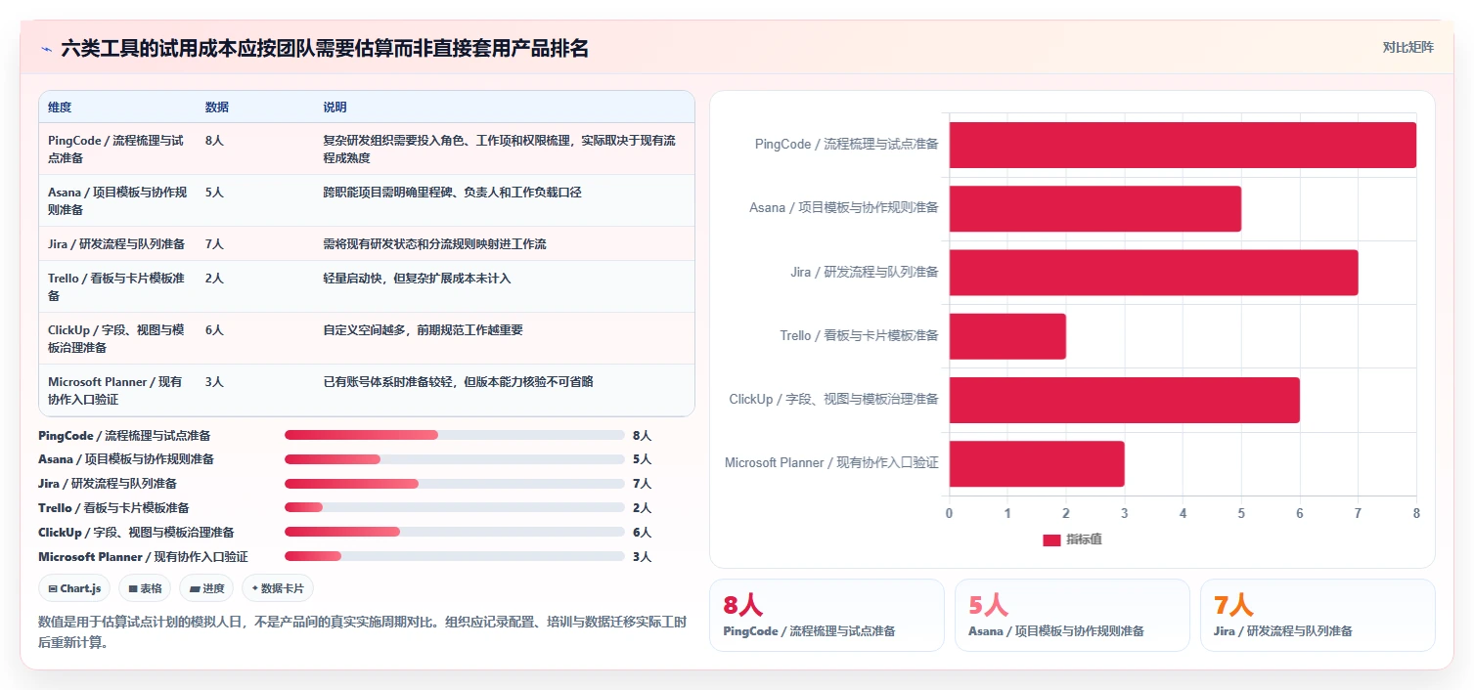Click the red legend swatch for 指标值

tap(1051, 539)
